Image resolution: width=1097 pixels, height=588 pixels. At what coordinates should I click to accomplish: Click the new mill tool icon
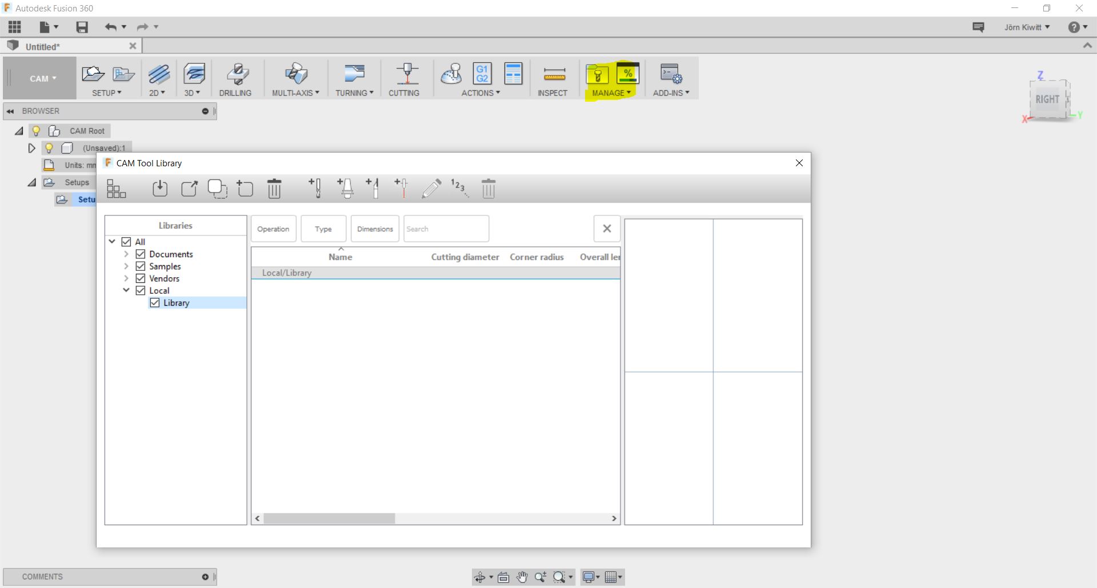point(315,188)
